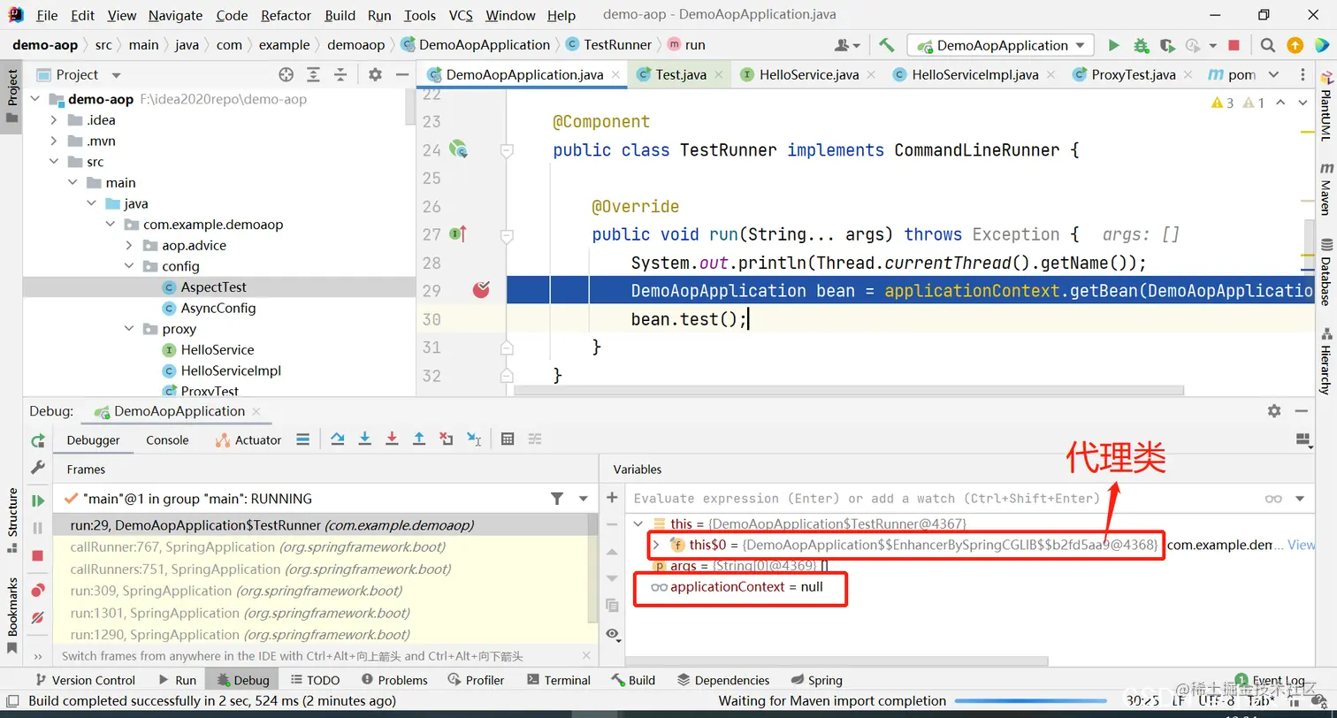
Task: Click glasses icon in evaluate expression field
Action: coord(1273,499)
